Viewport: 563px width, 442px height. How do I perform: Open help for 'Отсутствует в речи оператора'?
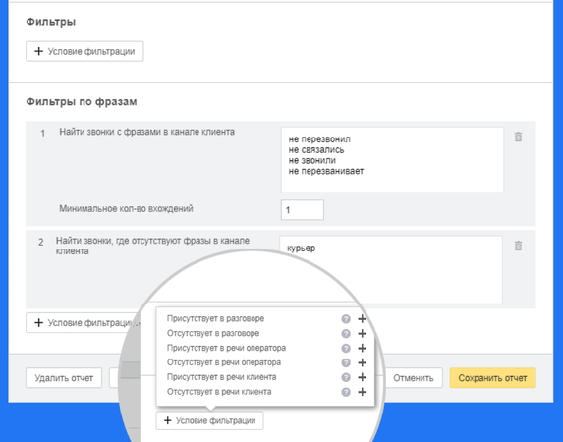346,362
